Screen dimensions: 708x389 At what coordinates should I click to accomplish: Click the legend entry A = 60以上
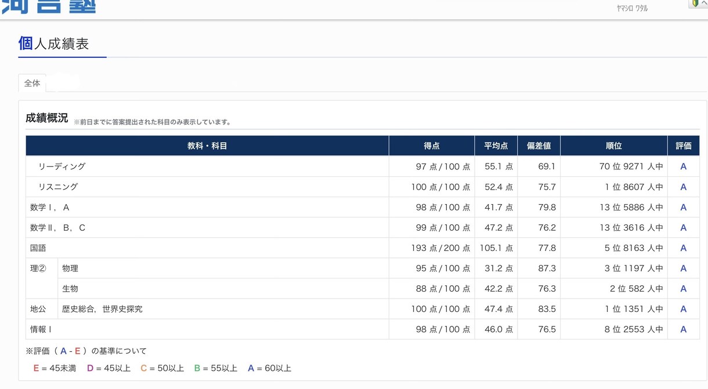tap(269, 368)
